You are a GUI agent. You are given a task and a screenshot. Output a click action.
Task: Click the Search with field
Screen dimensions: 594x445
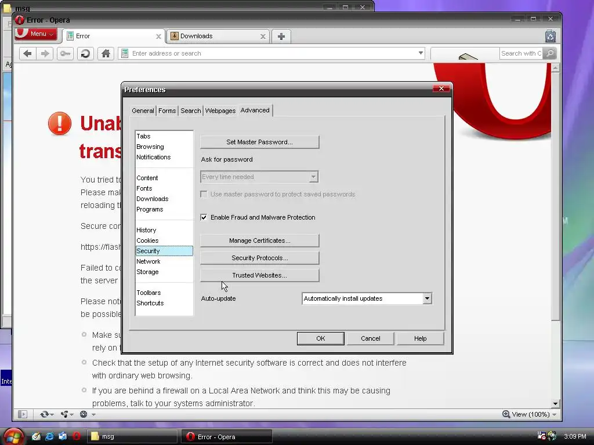521,53
